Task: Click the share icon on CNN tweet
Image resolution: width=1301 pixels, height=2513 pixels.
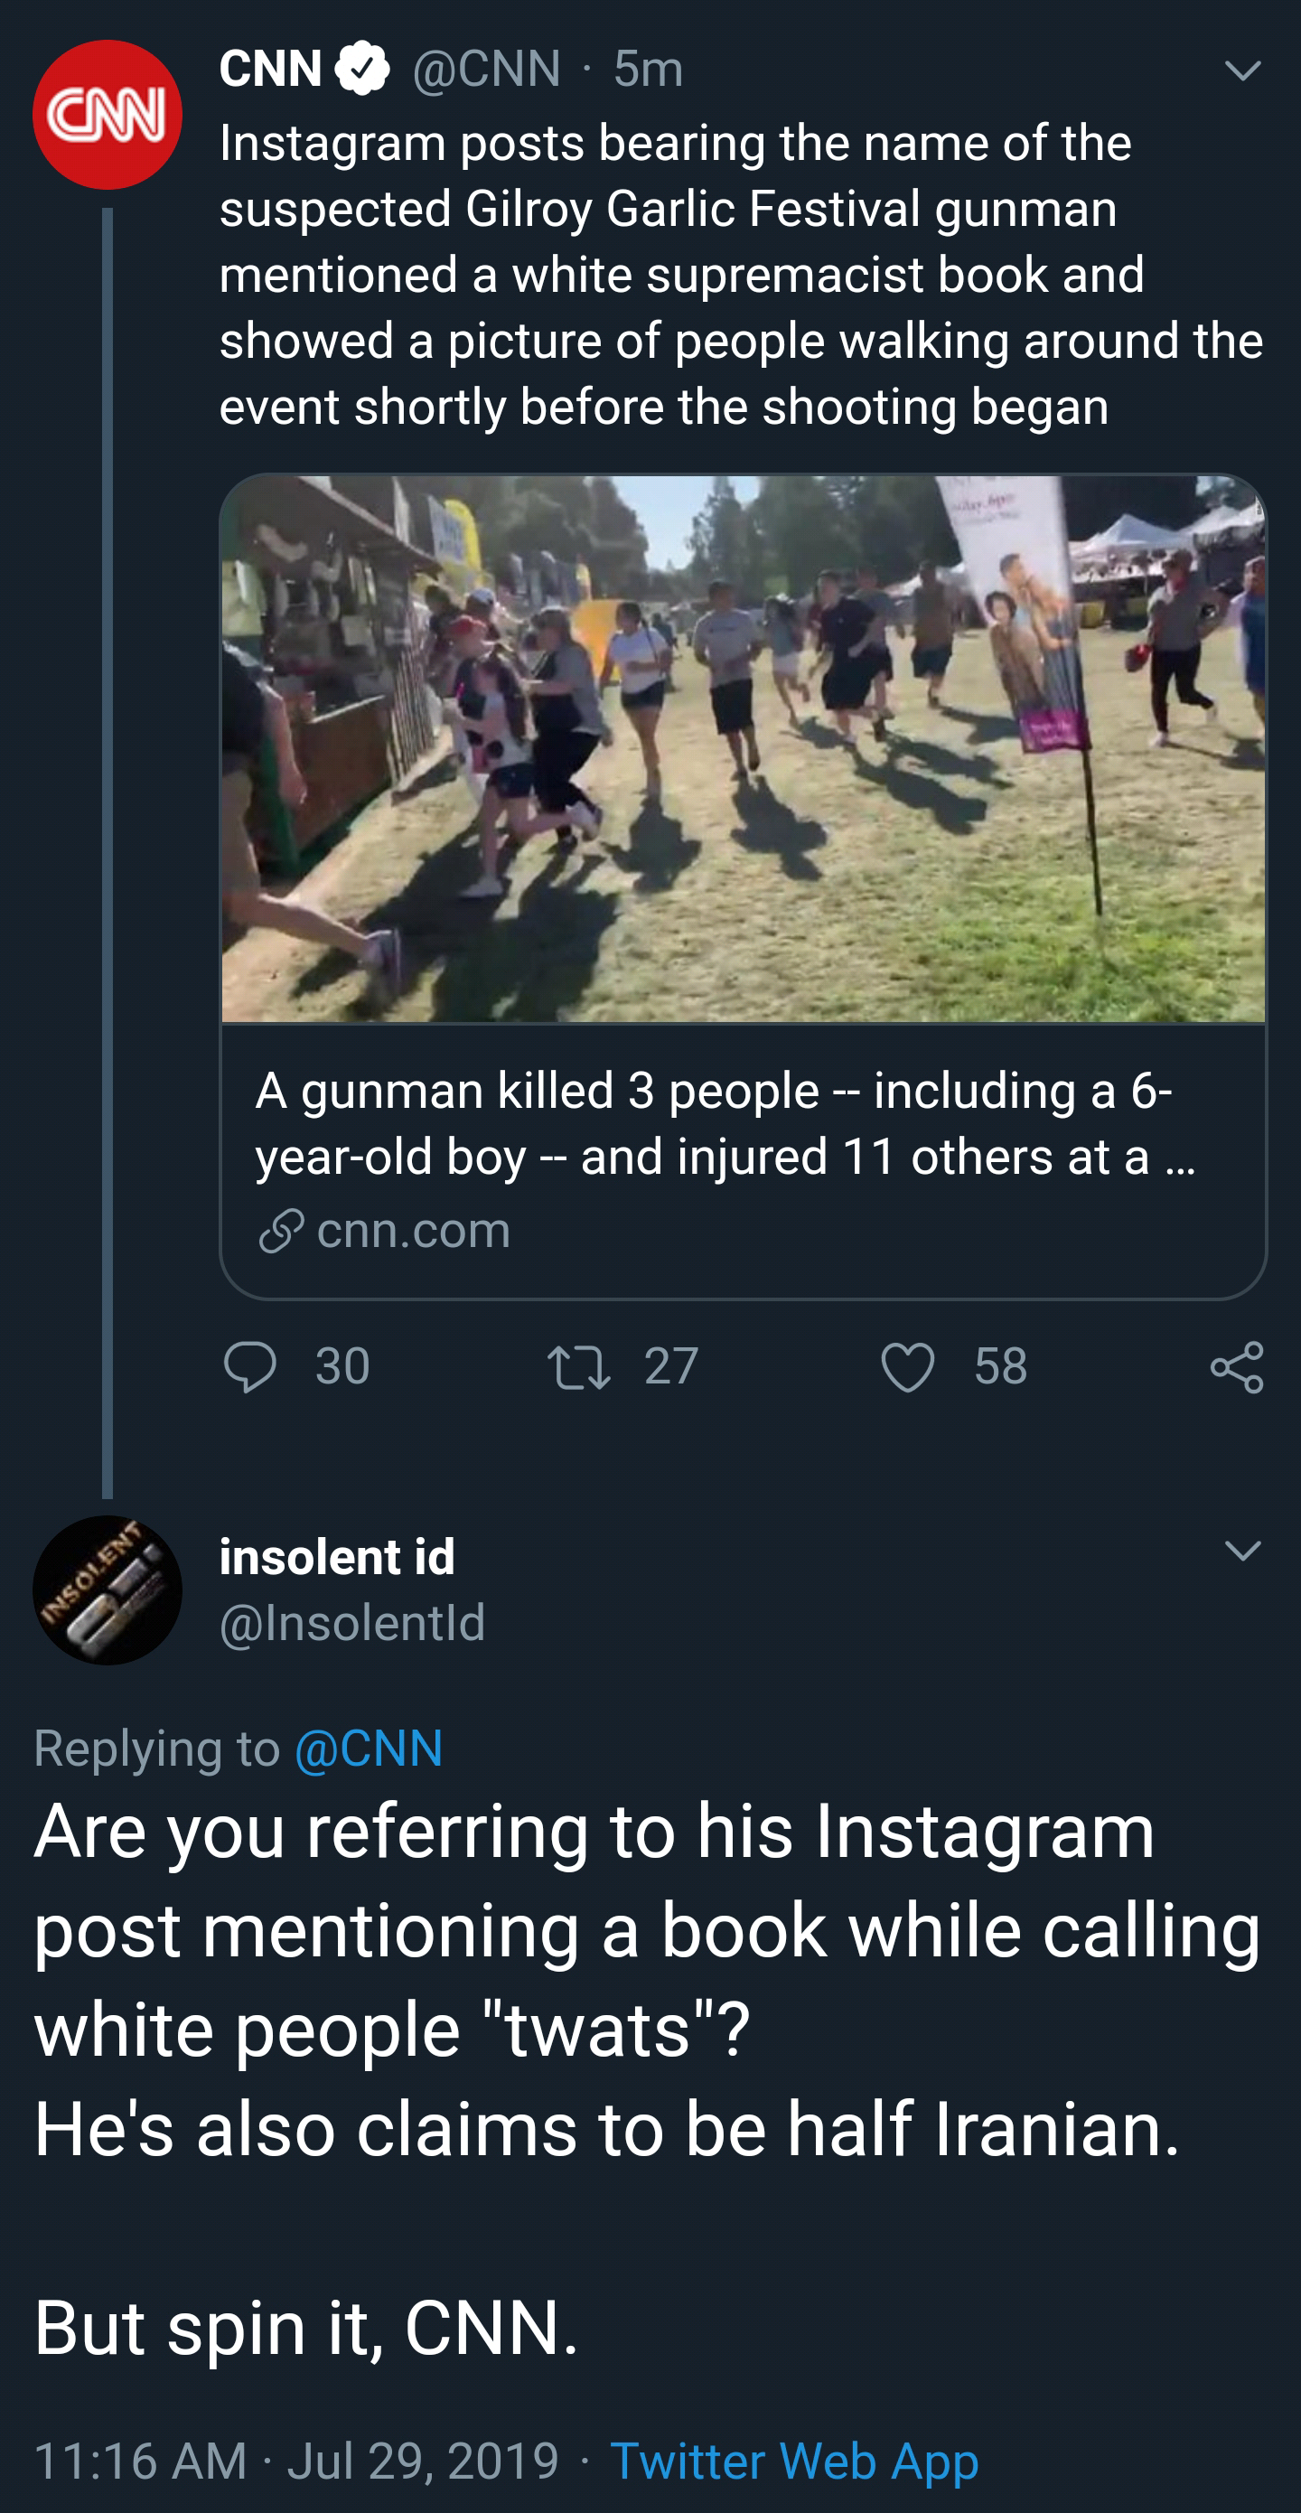Action: (x=1237, y=1366)
